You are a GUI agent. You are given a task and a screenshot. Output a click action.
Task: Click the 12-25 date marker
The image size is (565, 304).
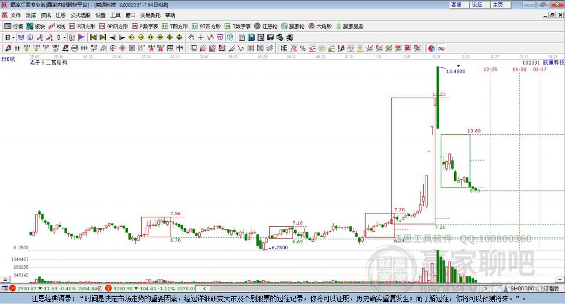pos(490,69)
